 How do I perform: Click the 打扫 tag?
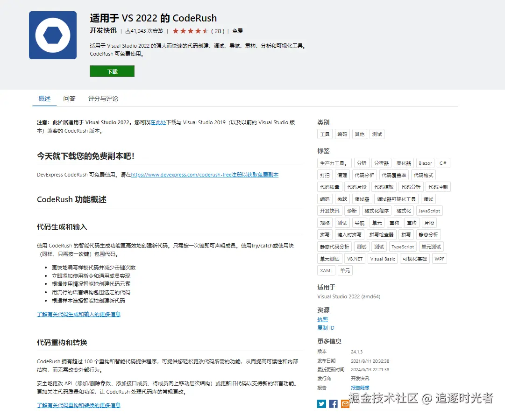325,175
